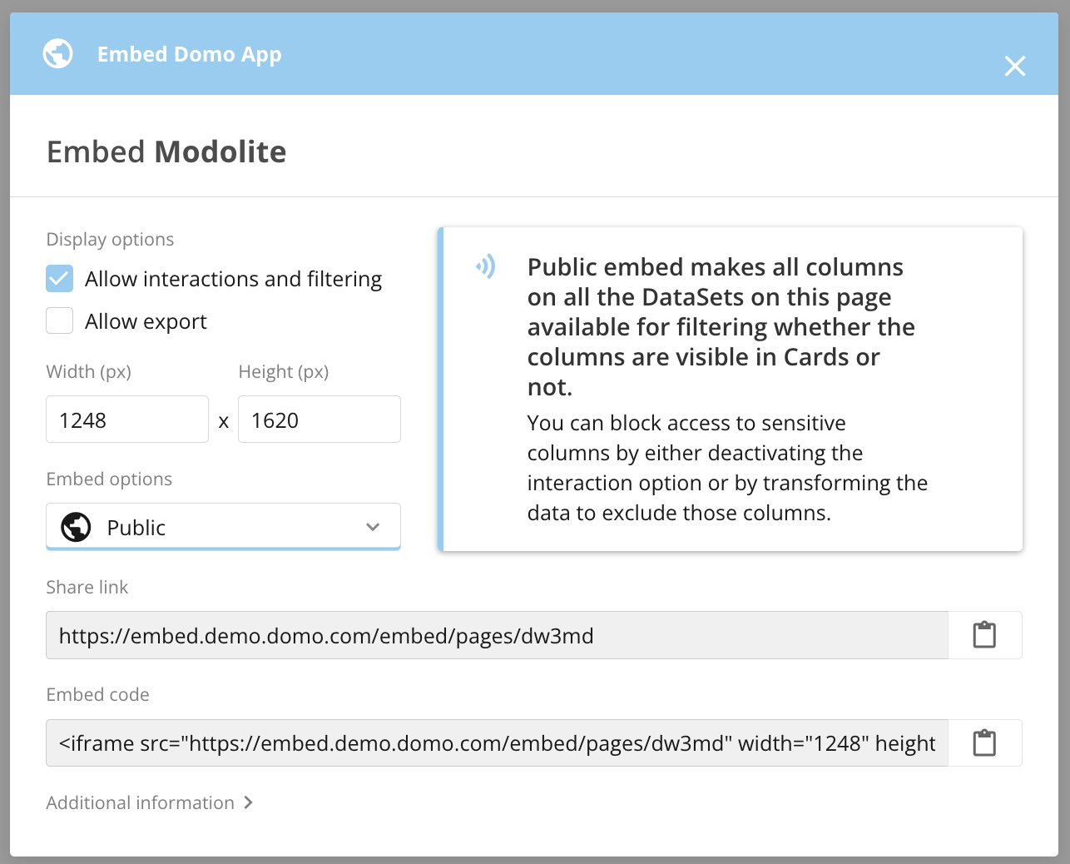Screen dimensions: 1070x864
Task: Click the broadcast icon in the info card
Action: [486, 266]
